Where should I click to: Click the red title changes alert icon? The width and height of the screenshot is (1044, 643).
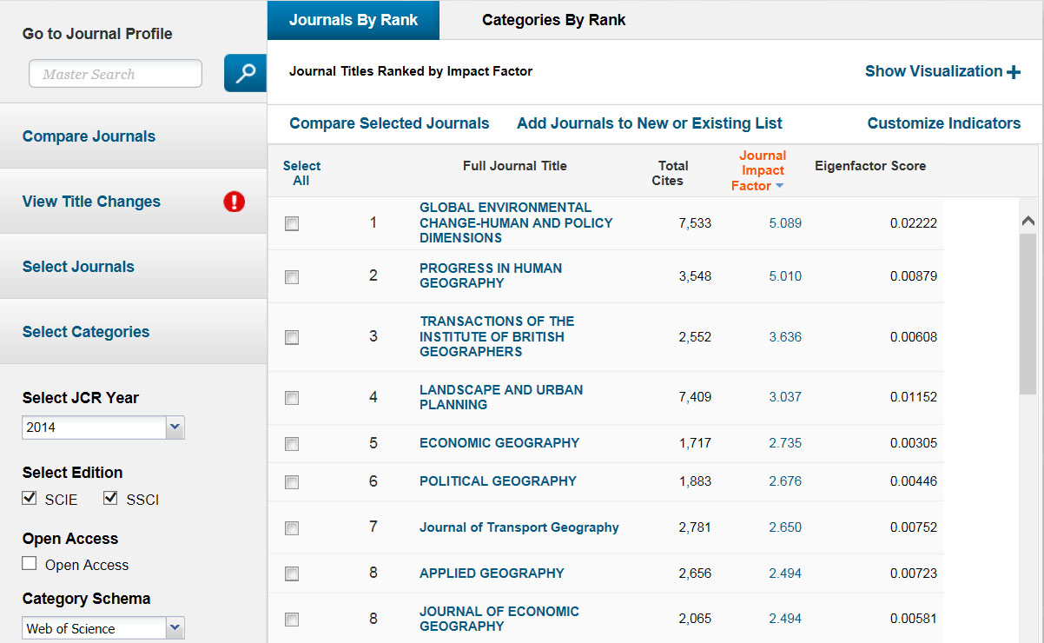[x=234, y=202]
